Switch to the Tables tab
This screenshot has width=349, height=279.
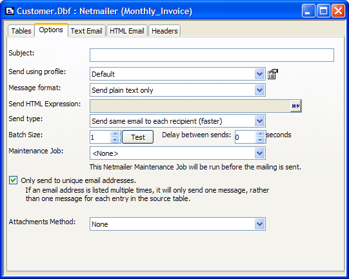(x=21, y=31)
